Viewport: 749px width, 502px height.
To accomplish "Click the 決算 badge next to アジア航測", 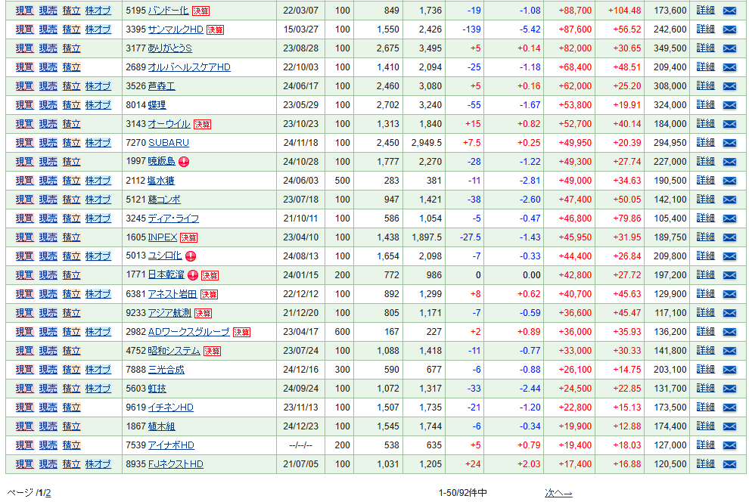I will click(x=203, y=314).
